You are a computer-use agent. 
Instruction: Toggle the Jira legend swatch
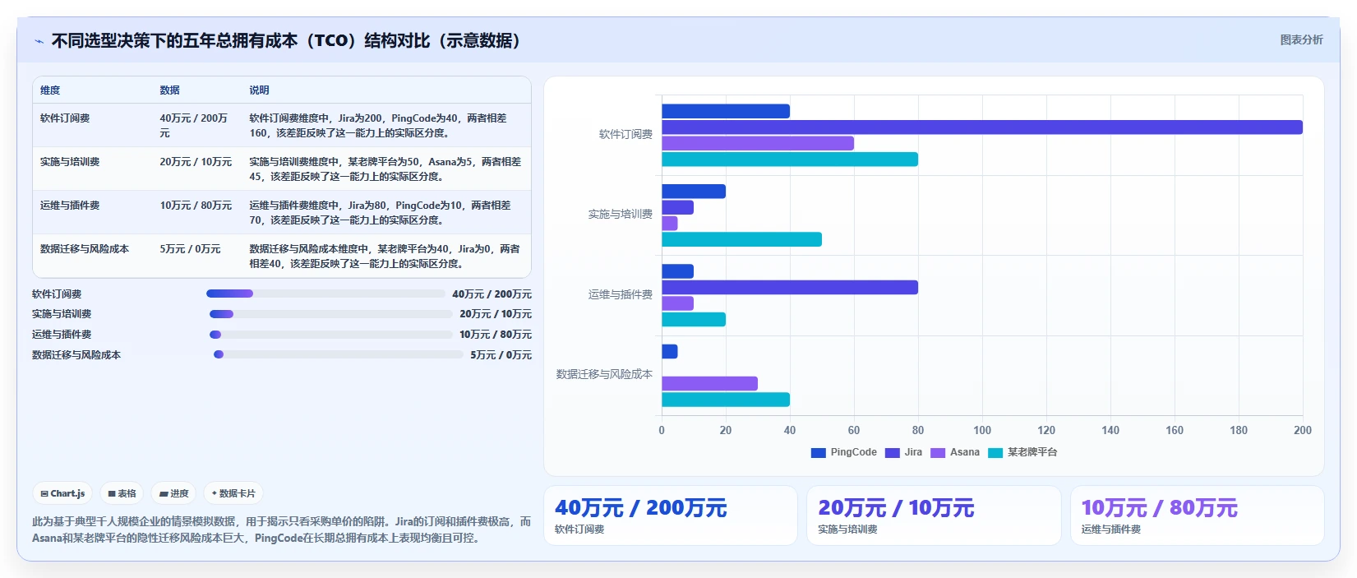pos(892,452)
